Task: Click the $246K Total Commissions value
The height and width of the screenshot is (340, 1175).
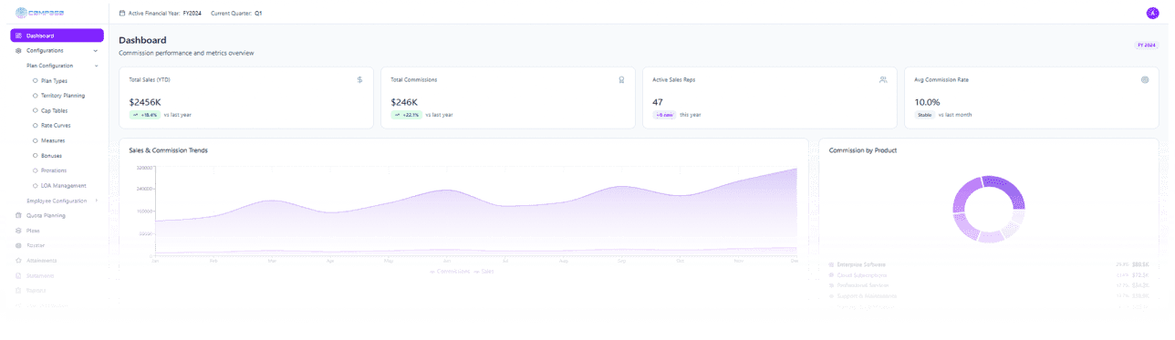Action: [404, 102]
